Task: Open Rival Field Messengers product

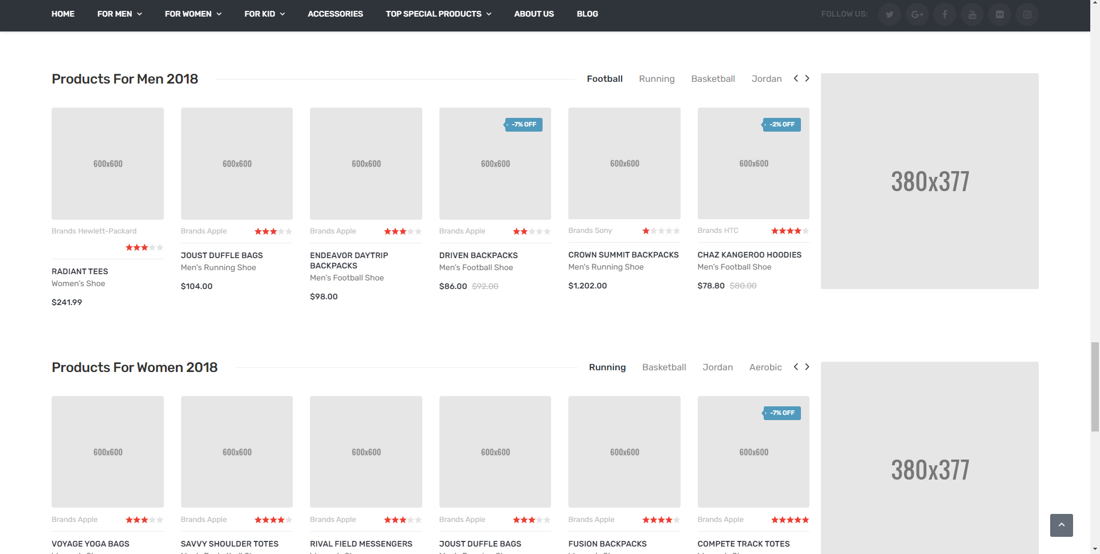Action: [361, 544]
